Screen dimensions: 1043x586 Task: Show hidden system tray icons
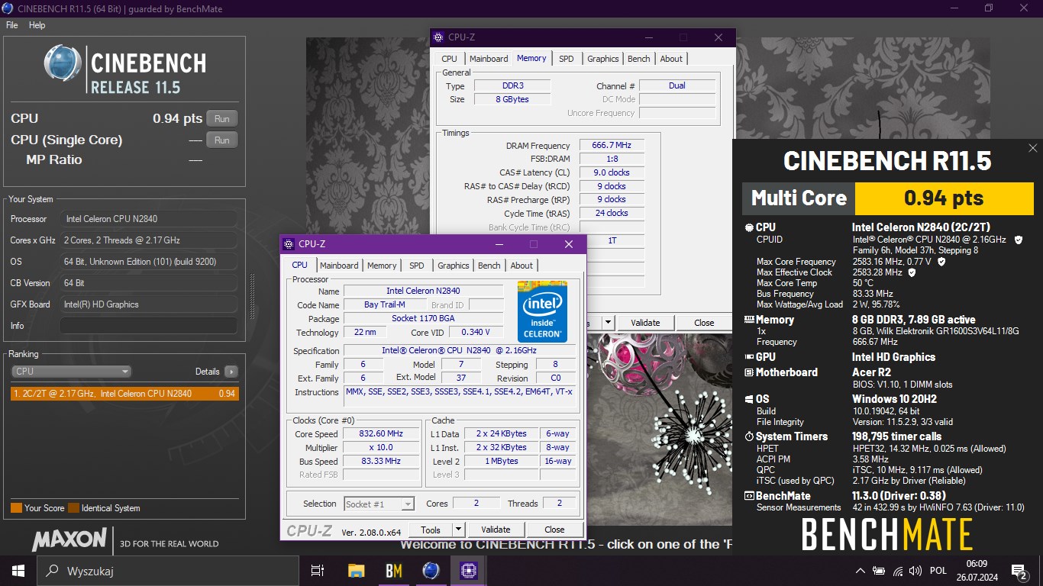click(861, 571)
